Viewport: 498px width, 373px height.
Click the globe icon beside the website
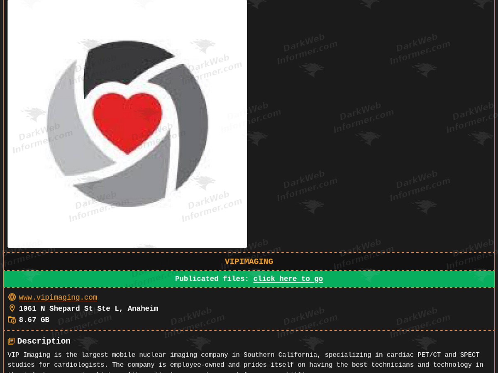click(12, 297)
